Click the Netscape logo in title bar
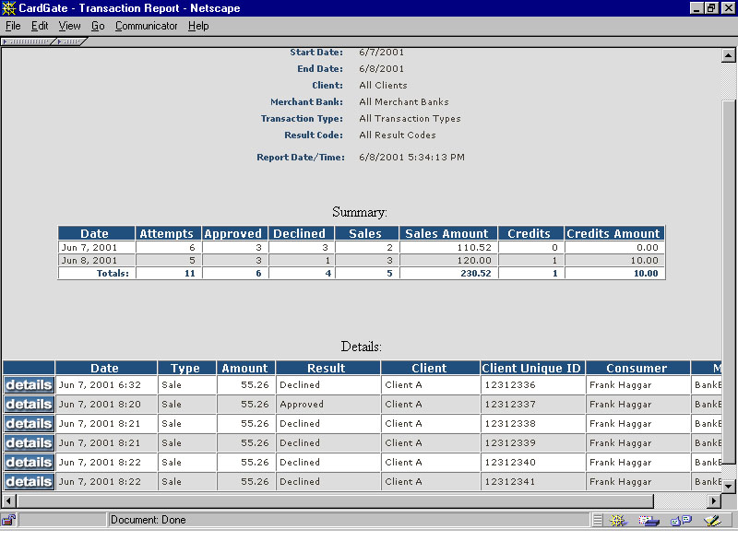Image resolution: width=738 pixels, height=553 pixels. point(9,8)
